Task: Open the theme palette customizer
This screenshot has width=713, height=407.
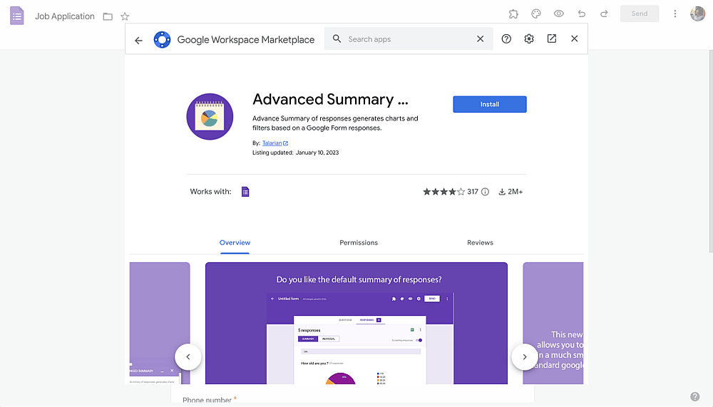Action: coord(536,14)
